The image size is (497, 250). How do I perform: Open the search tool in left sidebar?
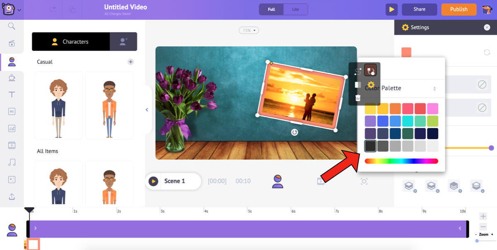click(x=12, y=26)
